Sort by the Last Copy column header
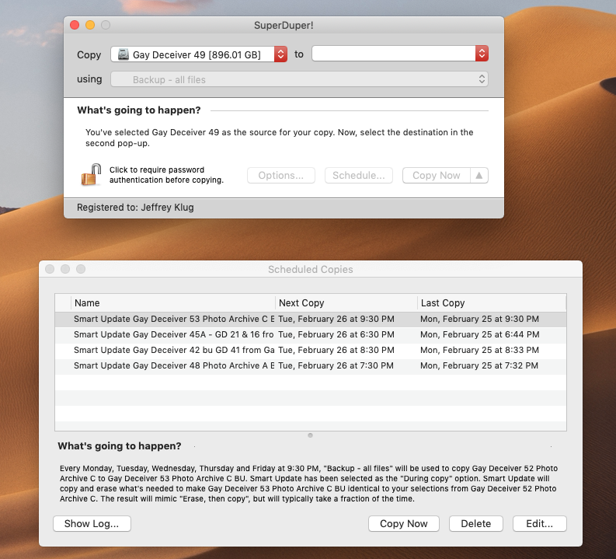The width and height of the screenshot is (616, 559). [492, 303]
